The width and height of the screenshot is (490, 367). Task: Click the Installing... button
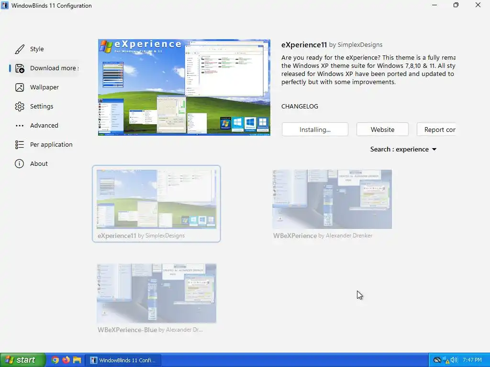[315, 130]
